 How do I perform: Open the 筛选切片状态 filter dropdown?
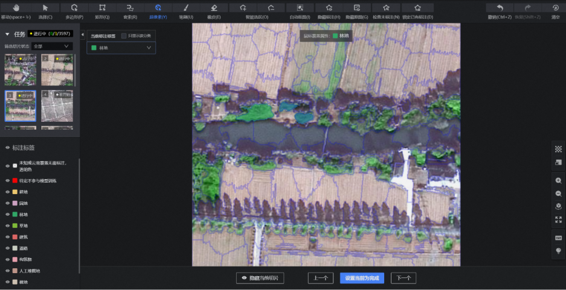click(x=52, y=46)
